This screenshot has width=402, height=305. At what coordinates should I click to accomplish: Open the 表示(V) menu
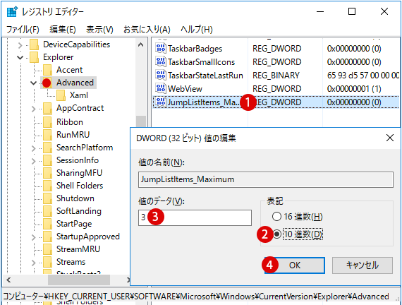pos(99,30)
